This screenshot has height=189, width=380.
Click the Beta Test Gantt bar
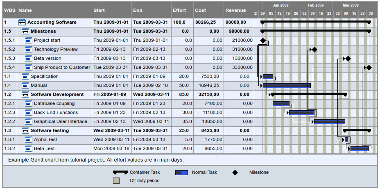[360, 149]
